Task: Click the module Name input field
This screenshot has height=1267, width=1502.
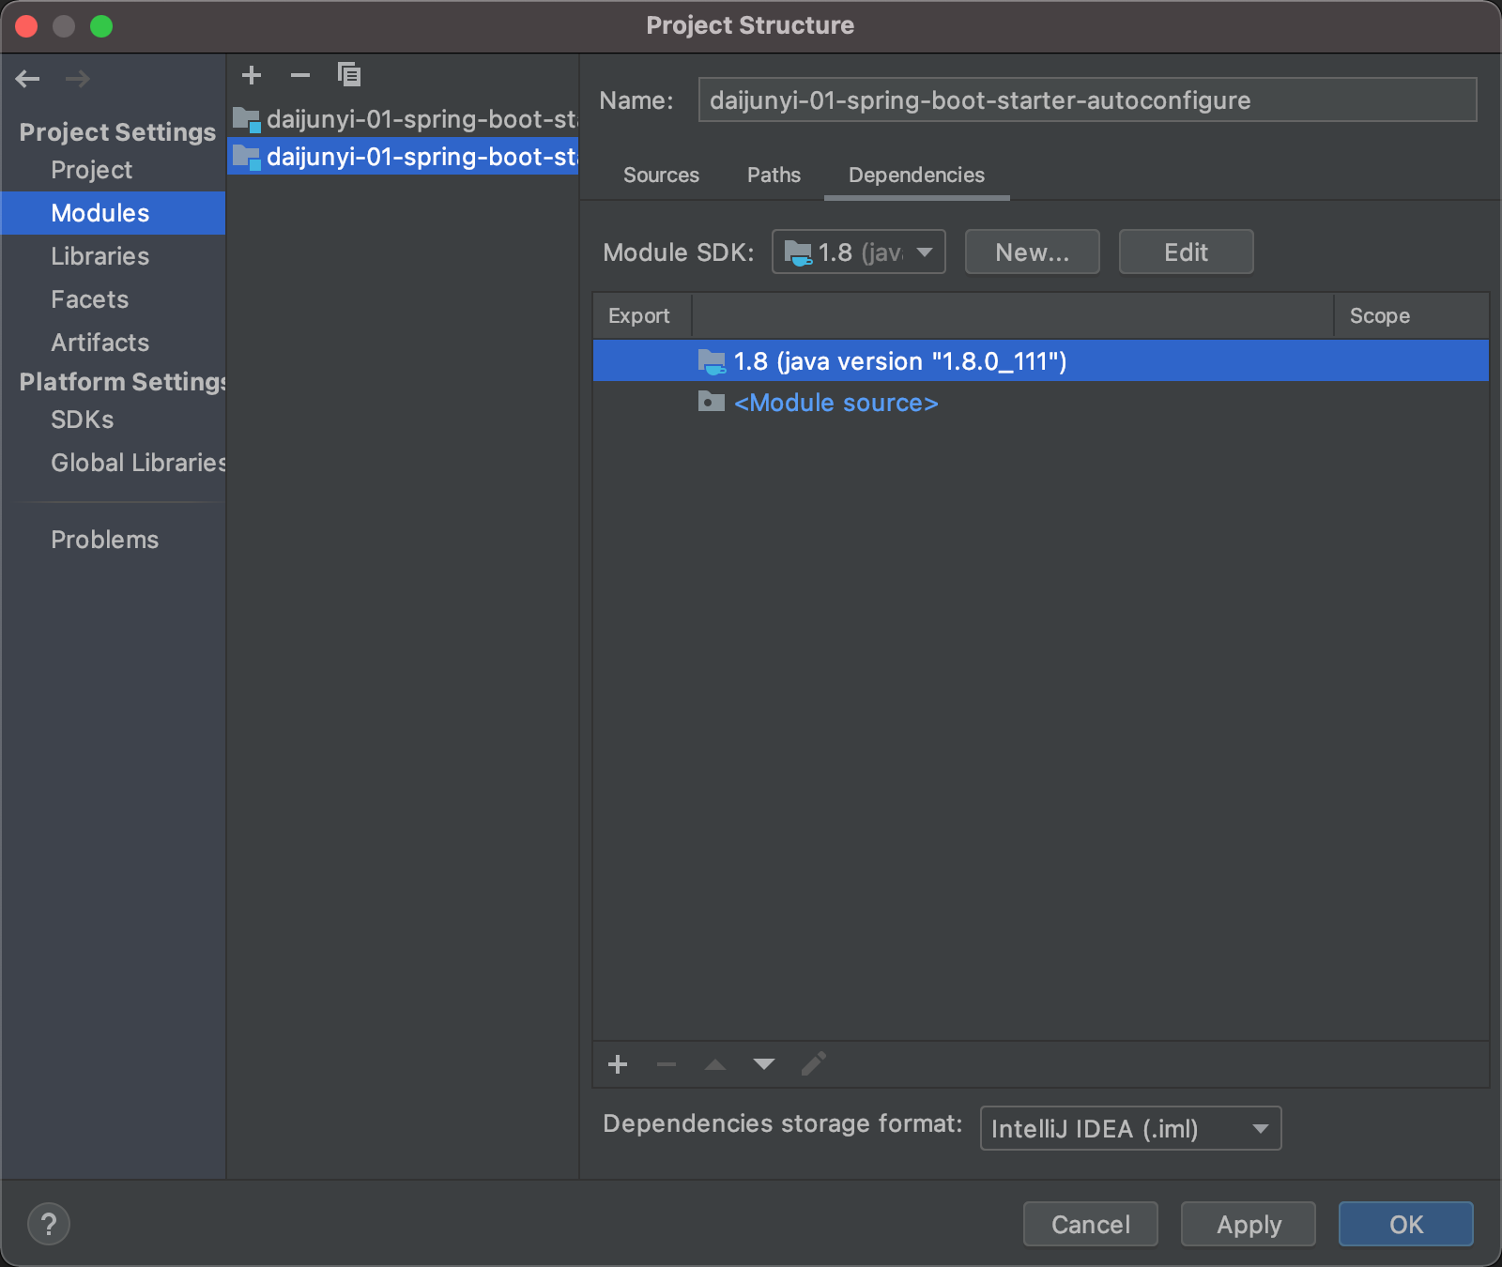Action: coord(1087,99)
